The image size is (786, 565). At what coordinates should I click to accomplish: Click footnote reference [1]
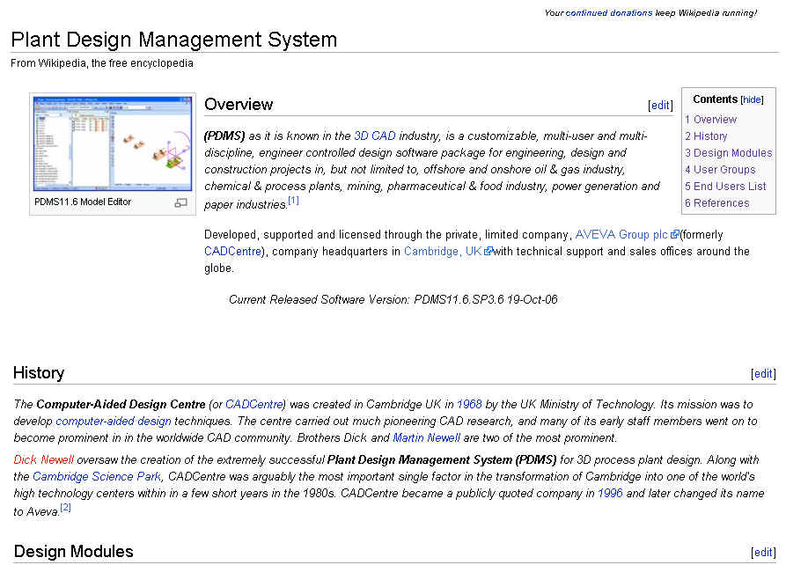coord(293,201)
